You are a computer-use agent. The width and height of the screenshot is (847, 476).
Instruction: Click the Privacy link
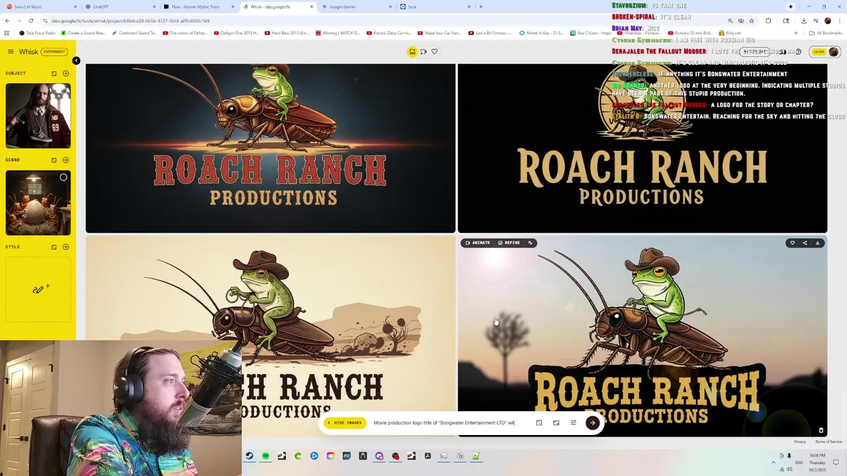(800, 442)
